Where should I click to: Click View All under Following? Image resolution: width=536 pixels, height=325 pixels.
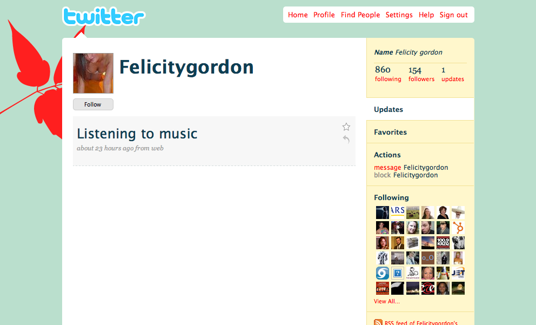point(387,301)
